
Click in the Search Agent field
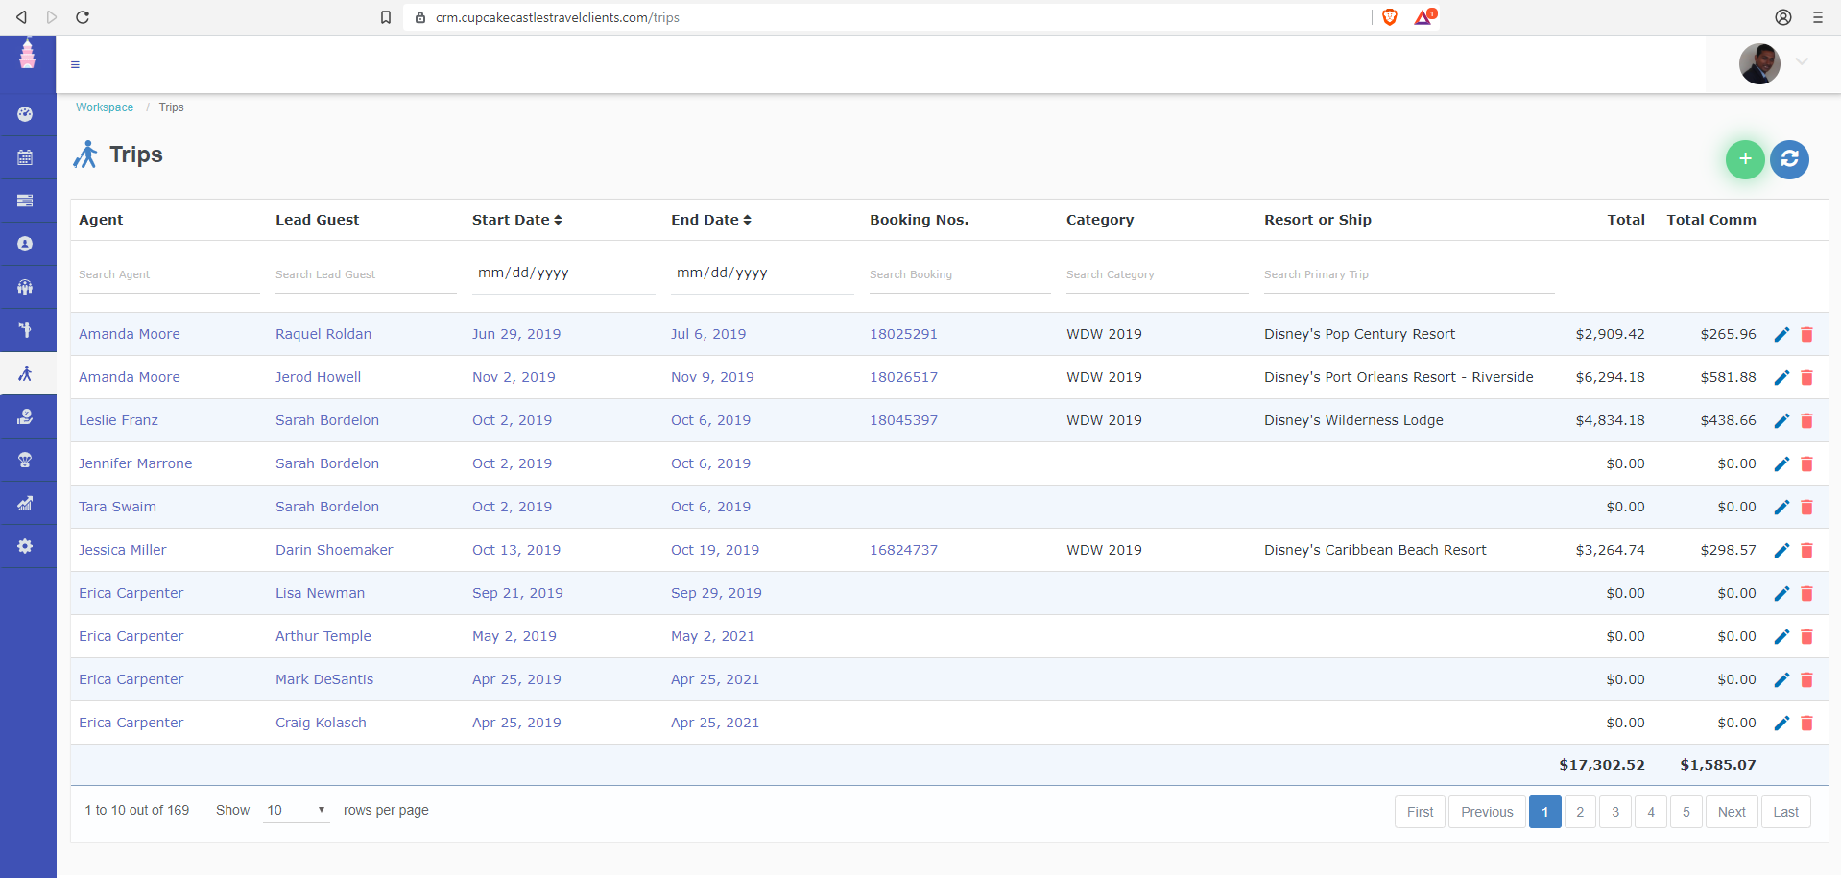pos(169,274)
